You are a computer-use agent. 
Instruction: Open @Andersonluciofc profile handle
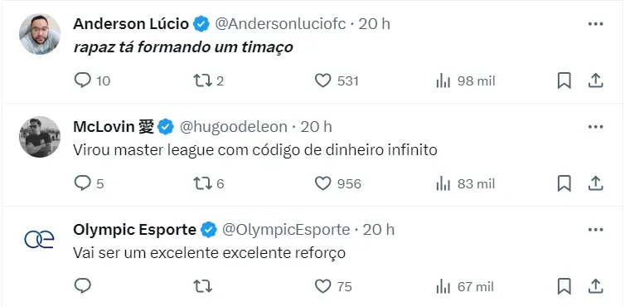[x=280, y=24]
